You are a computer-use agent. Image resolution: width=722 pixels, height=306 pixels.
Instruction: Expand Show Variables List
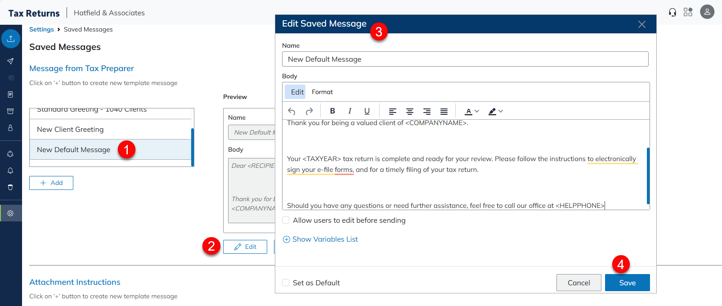point(320,239)
